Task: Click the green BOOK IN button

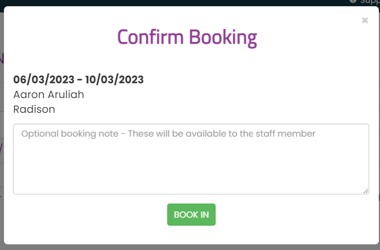Action: 191,214
